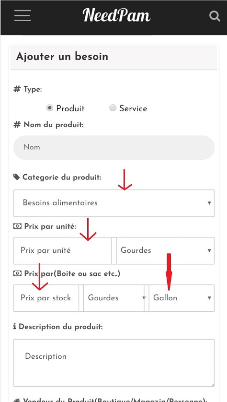Click into the Prix par unité field
227x402 pixels.
click(62, 250)
